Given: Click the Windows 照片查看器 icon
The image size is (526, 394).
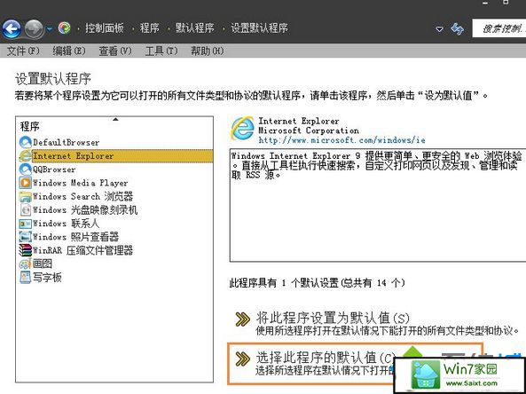Looking at the screenshot, I should (25, 237).
